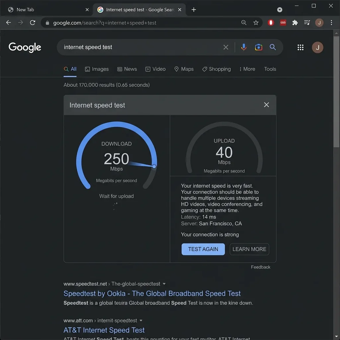Select the All results tab
This screenshot has width=340, height=340.
point(70,69)
